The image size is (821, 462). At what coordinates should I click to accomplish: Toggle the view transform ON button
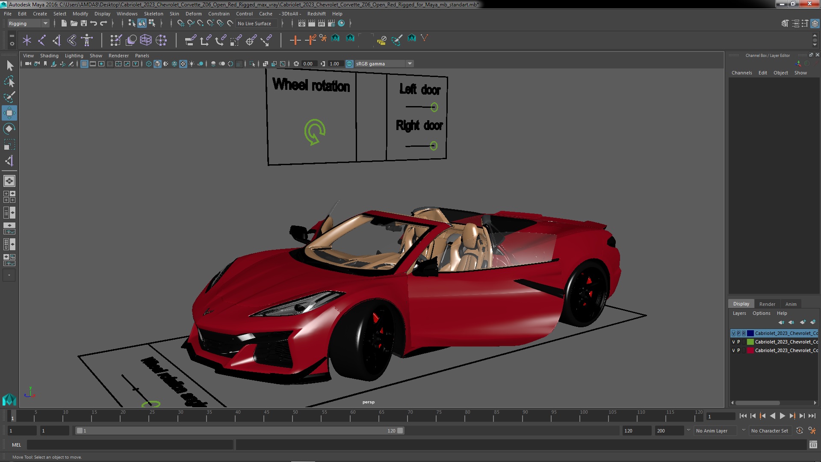click(349, 64)
